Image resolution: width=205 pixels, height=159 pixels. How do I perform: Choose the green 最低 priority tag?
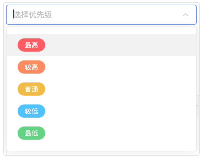[x=31, y=133]
